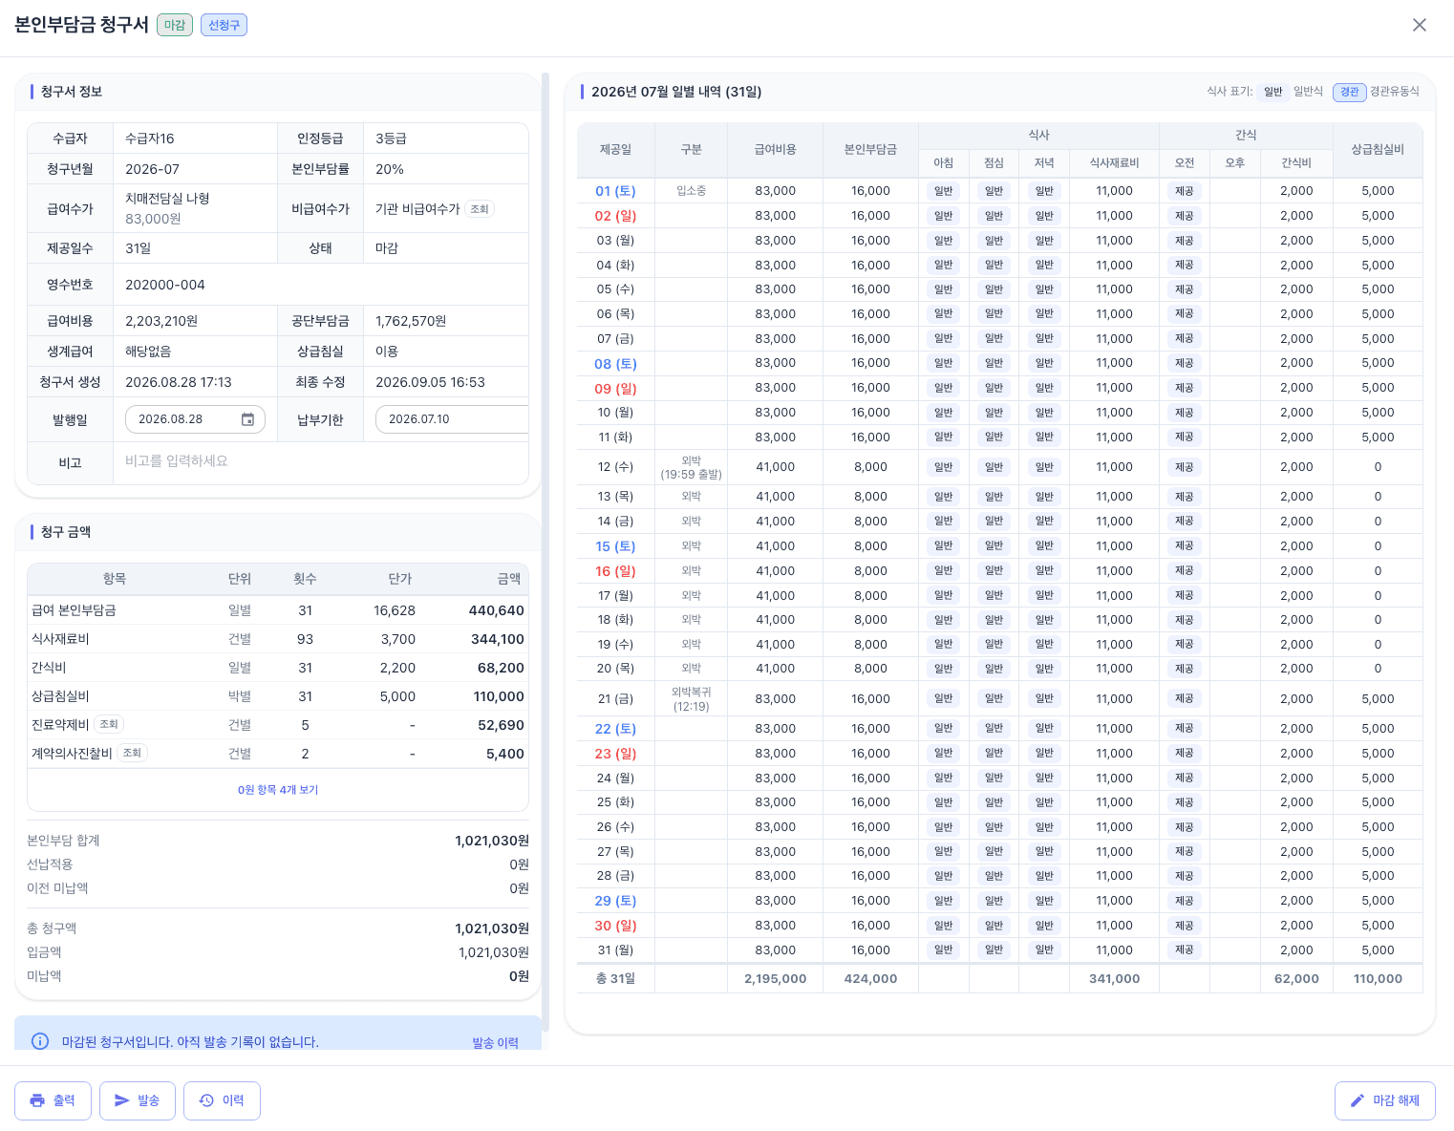Toggle the 일반 meal display chip
Image resolution: width=1454 pixels, height=1131 pixels.
pos(1272,92)
